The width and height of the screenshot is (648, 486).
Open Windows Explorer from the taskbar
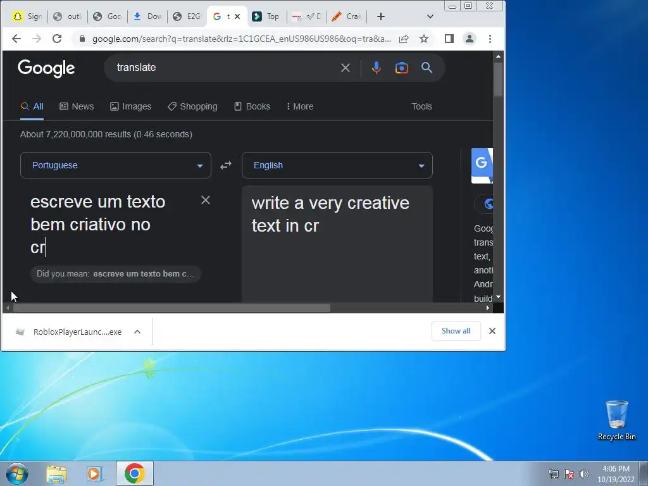tap(56, 474)
